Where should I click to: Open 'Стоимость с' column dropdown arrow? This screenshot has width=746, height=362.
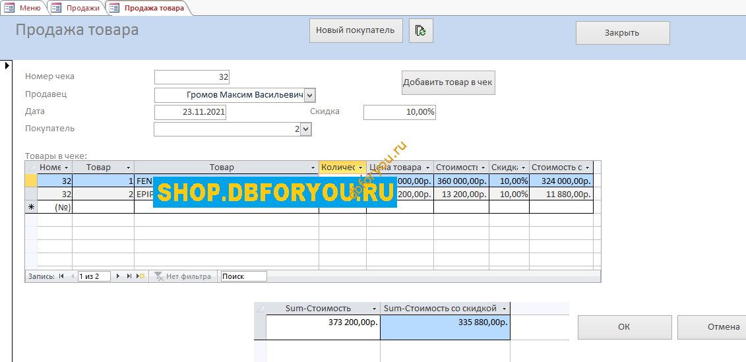[x=588, y=167]
